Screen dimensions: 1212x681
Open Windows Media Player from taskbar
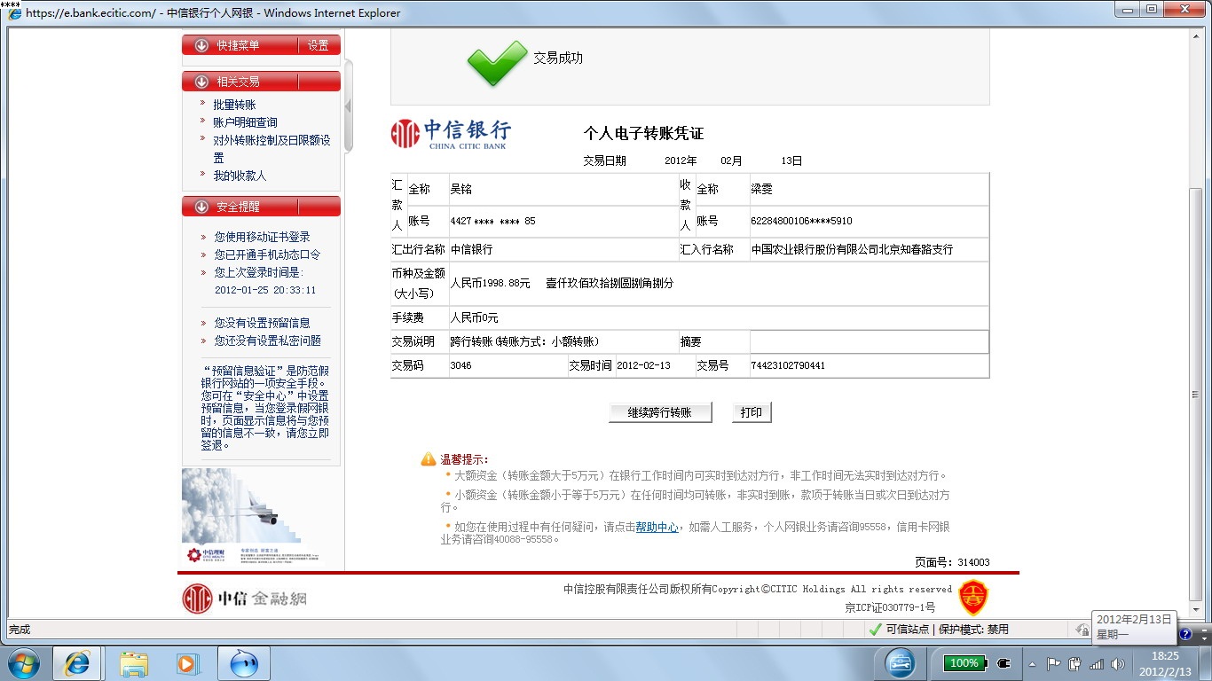[188, 662]
